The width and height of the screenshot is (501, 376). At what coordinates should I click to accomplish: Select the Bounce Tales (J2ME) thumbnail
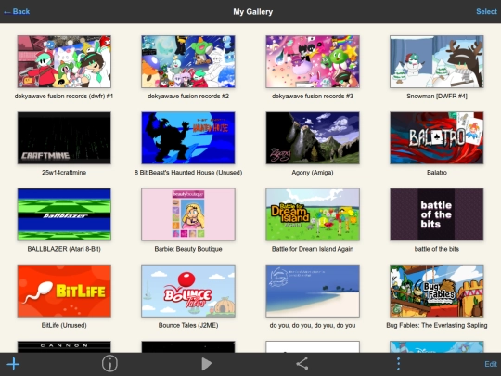coord(188,291)
